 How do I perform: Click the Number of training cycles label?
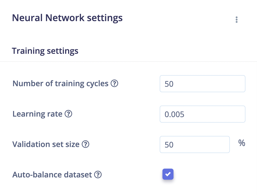pyautogui.click(x=61, y=83)
